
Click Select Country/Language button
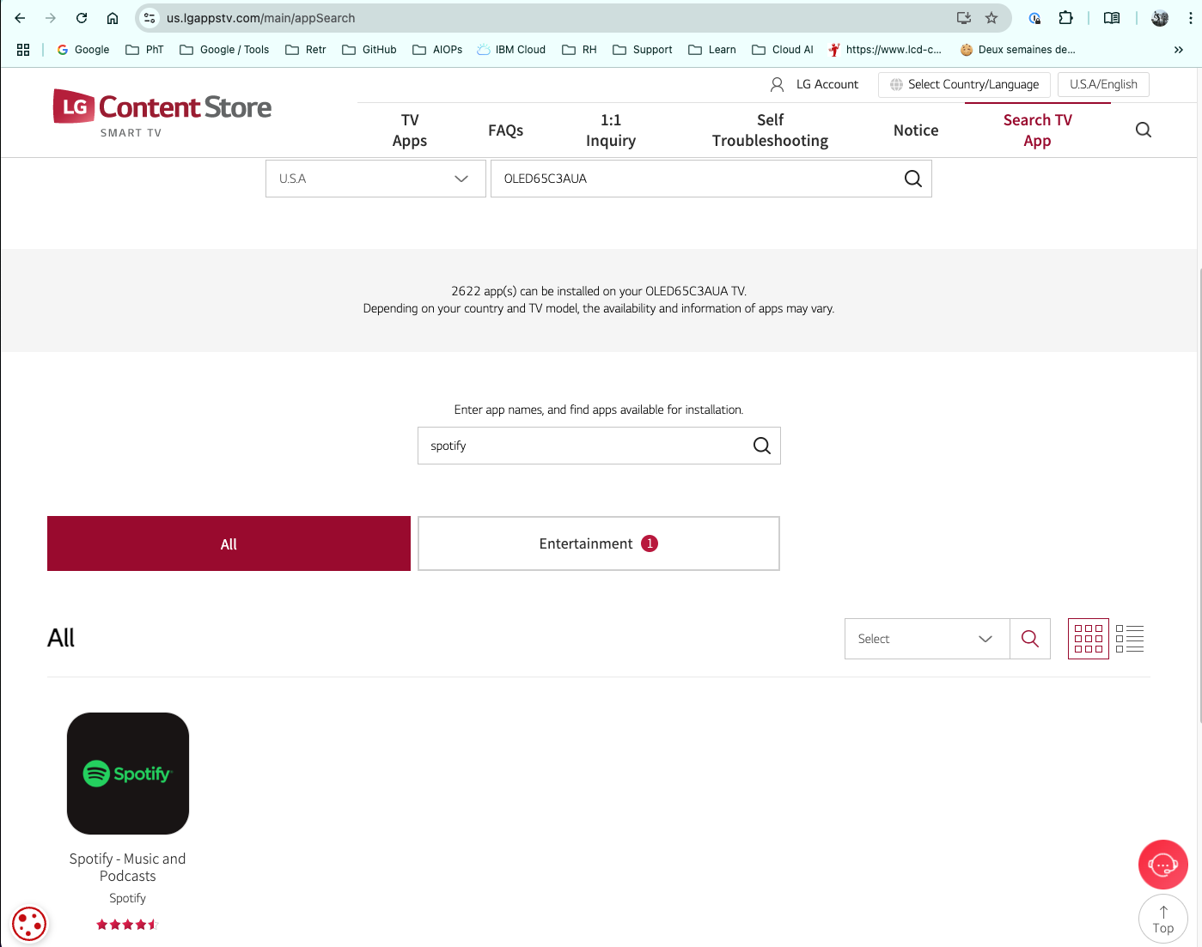pos(964,84)
